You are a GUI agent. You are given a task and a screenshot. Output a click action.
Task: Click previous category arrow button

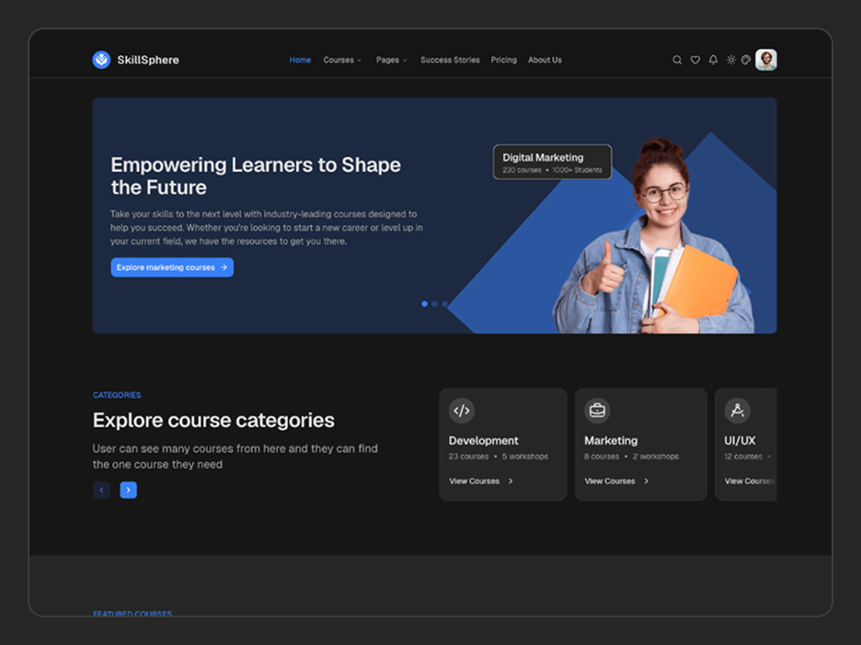tap(101, 490)
